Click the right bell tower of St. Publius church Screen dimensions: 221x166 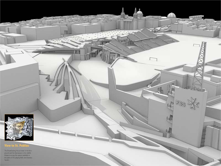pyautogui.click(x=135, y=14)
